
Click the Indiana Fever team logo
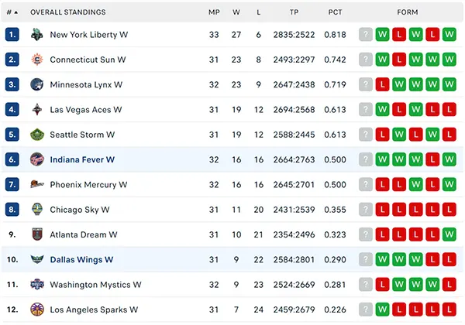point(37,159)
